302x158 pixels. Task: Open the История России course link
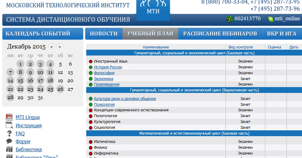108,67
